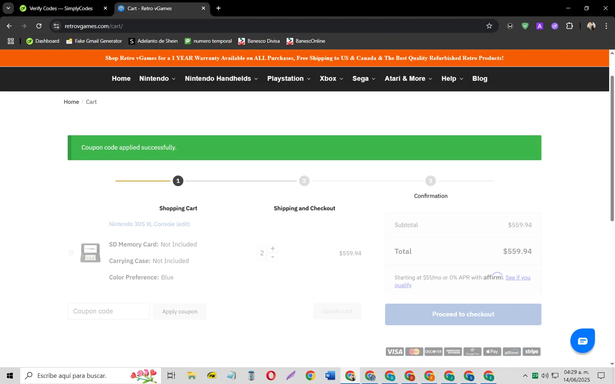Click step 2 Shipping and Checkout marker
Image resolution: width=615 pixels, height=384 pixels.
tap(304, 181)
